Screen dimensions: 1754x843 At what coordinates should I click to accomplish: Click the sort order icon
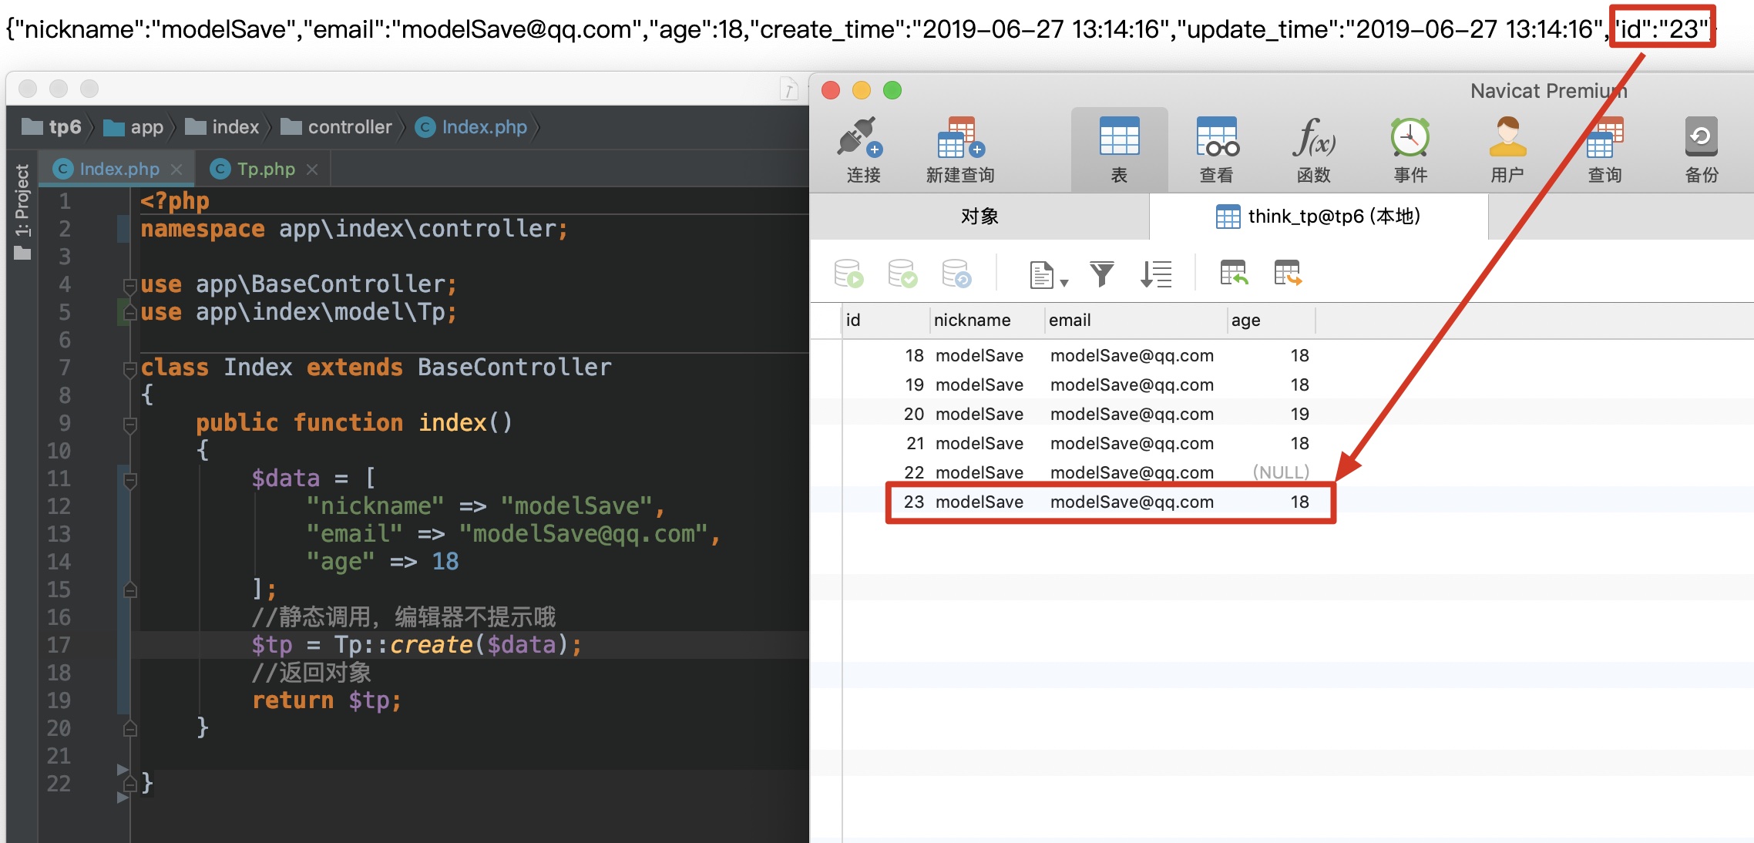pos(1156,274)
